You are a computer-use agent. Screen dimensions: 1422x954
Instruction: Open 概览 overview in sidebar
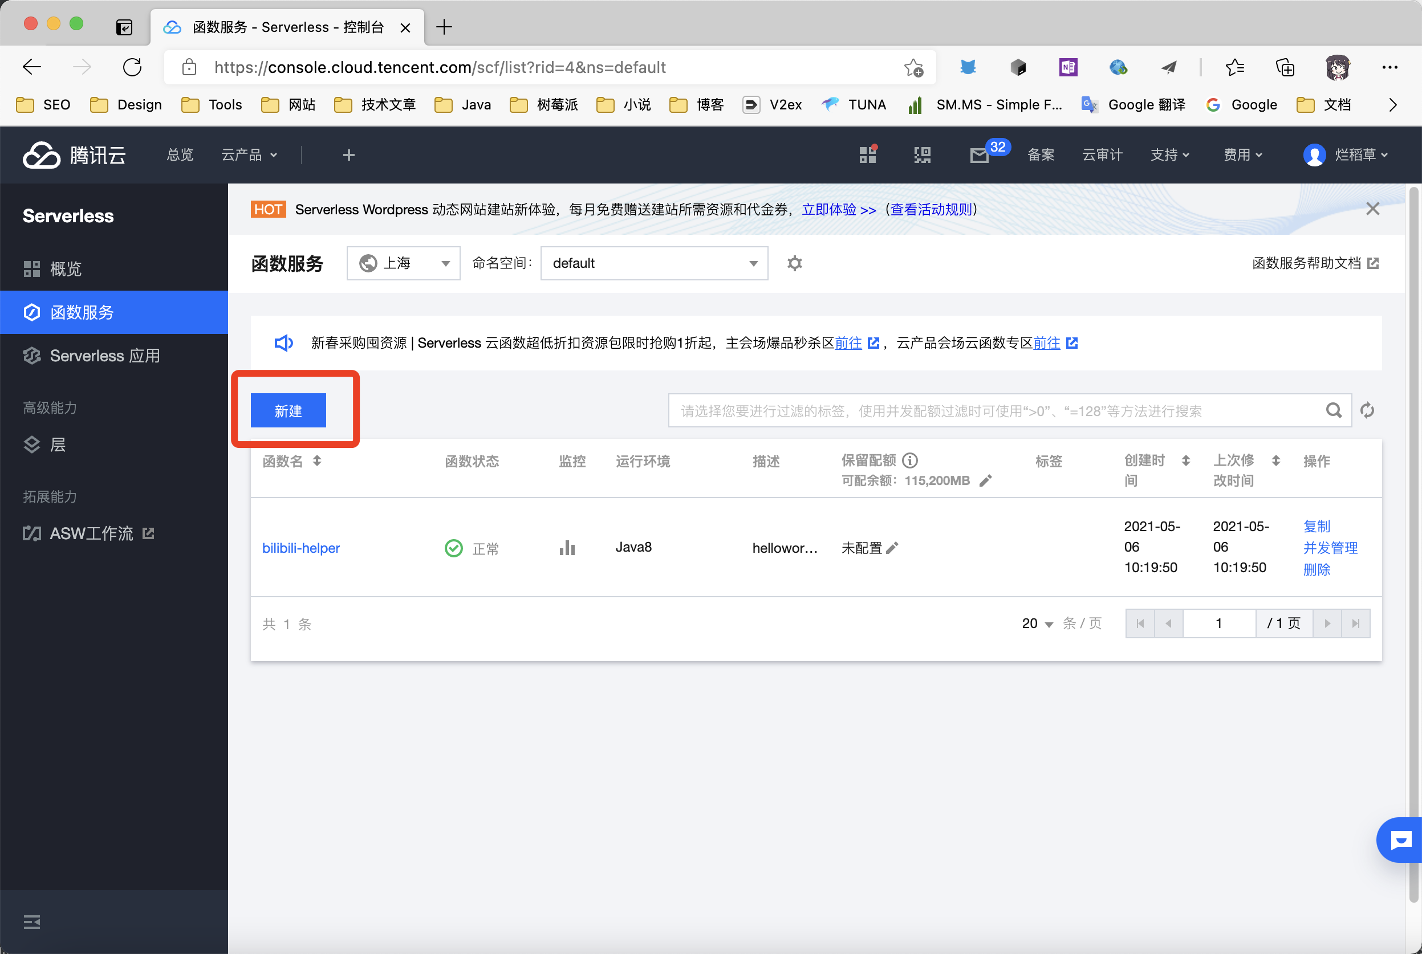[114, 268]
